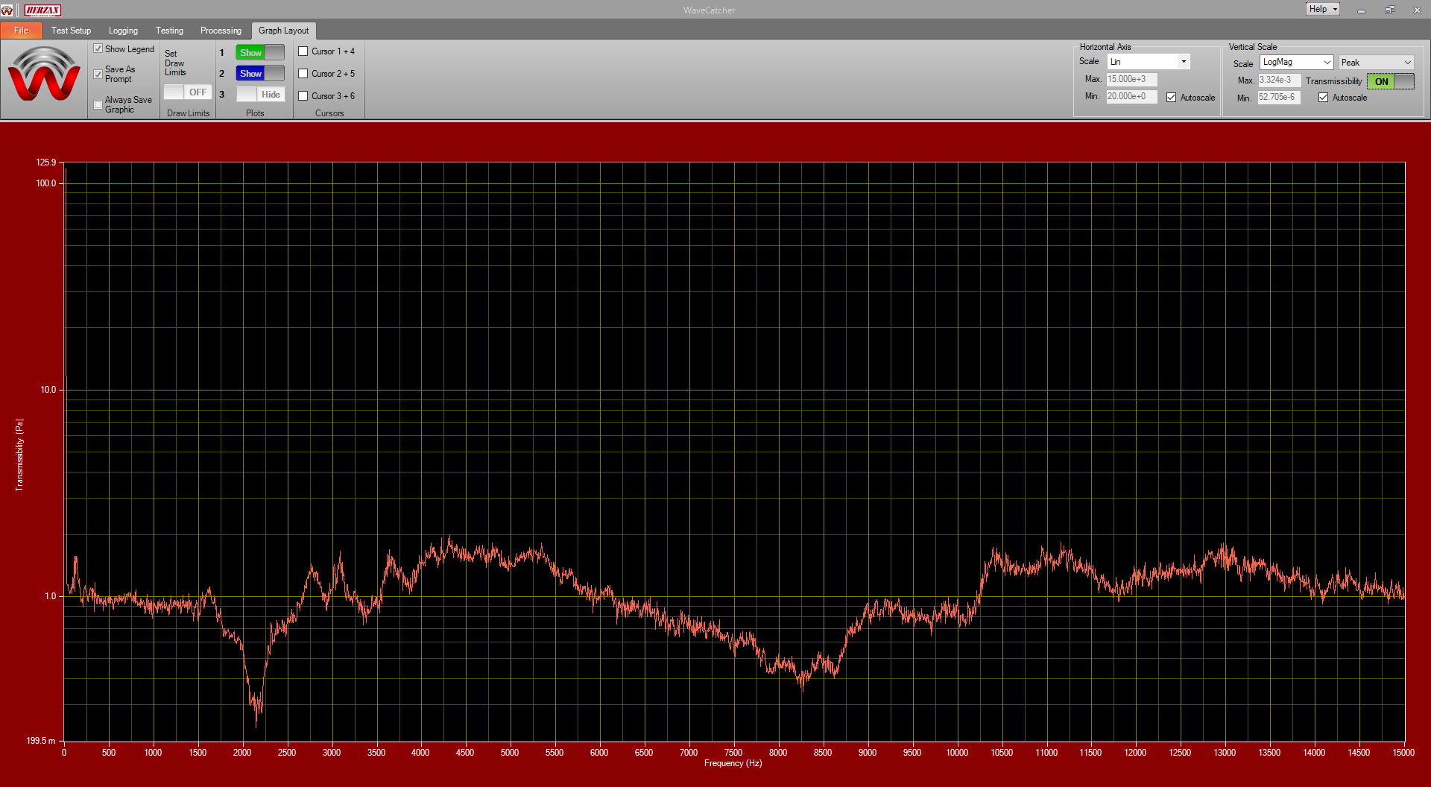Screen dimensions: 1431x787
Task: Open the Peak dropdown
Action: [x=1406, y=63]
